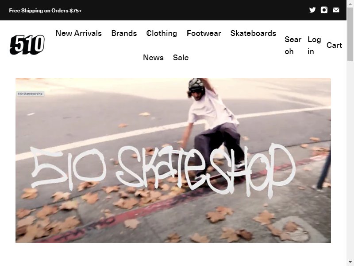Click the scroll up arrow
The image size is (354, 266).
click(x=350, y=4)
